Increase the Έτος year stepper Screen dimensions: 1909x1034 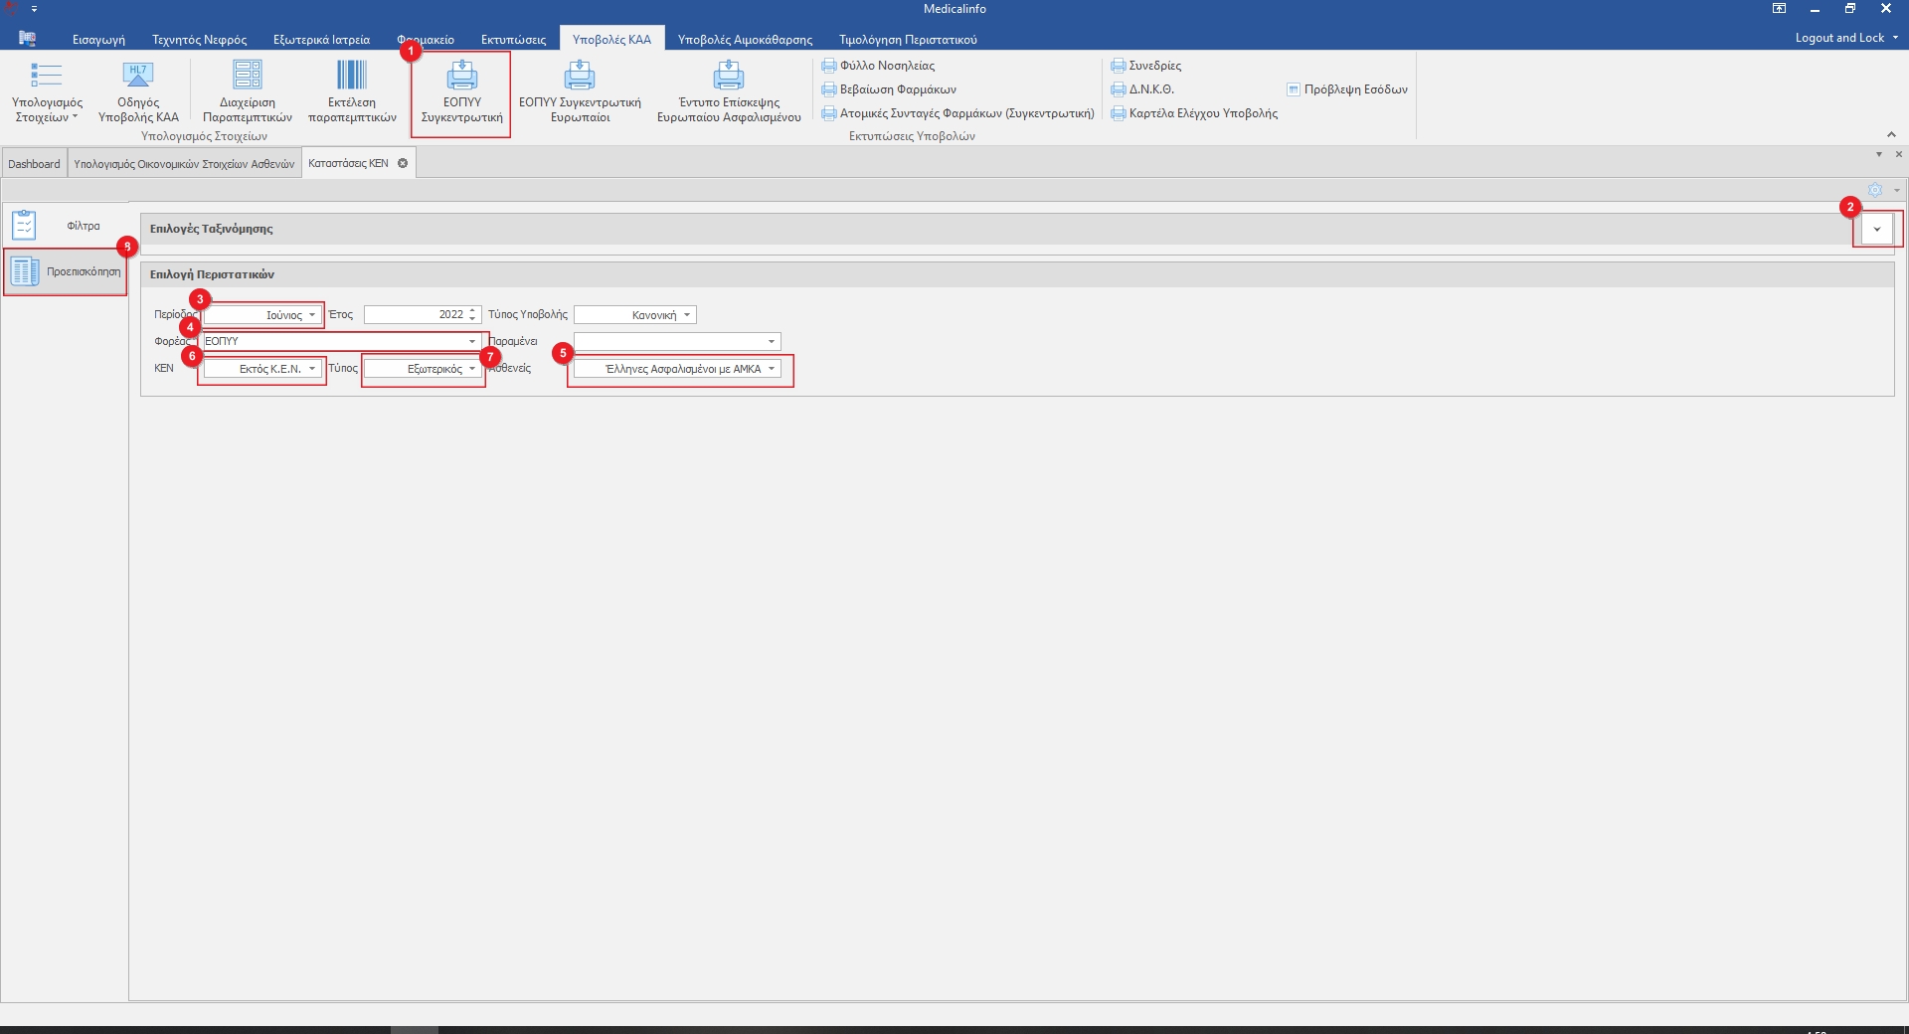point(473,311)
